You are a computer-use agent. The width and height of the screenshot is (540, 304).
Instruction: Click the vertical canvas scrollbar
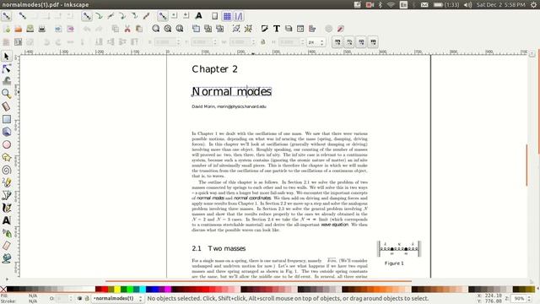coord(526,166)
